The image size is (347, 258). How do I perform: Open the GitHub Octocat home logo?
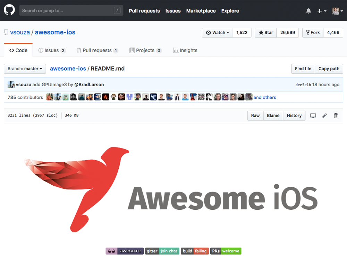[9, 10]
